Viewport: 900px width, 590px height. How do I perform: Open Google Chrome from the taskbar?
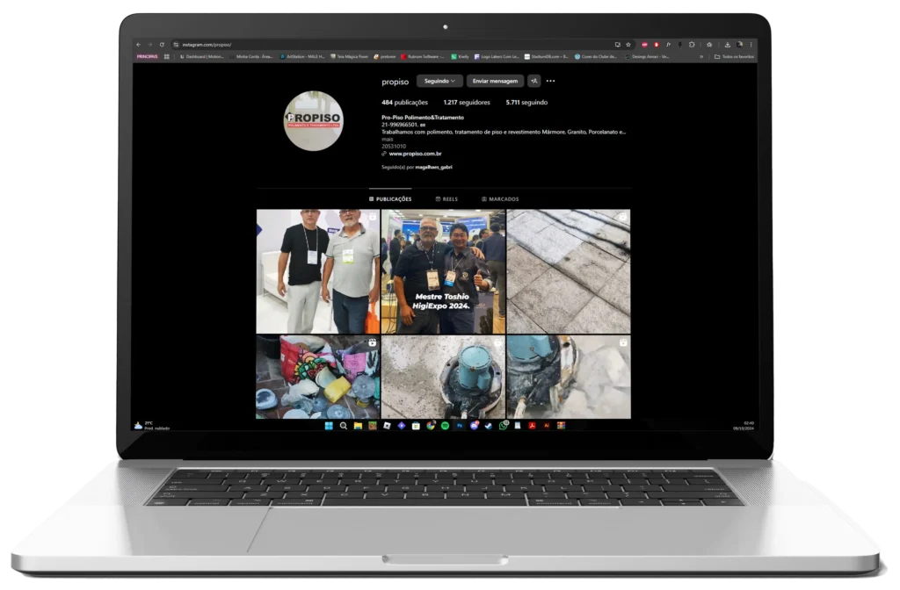[431, 426]
